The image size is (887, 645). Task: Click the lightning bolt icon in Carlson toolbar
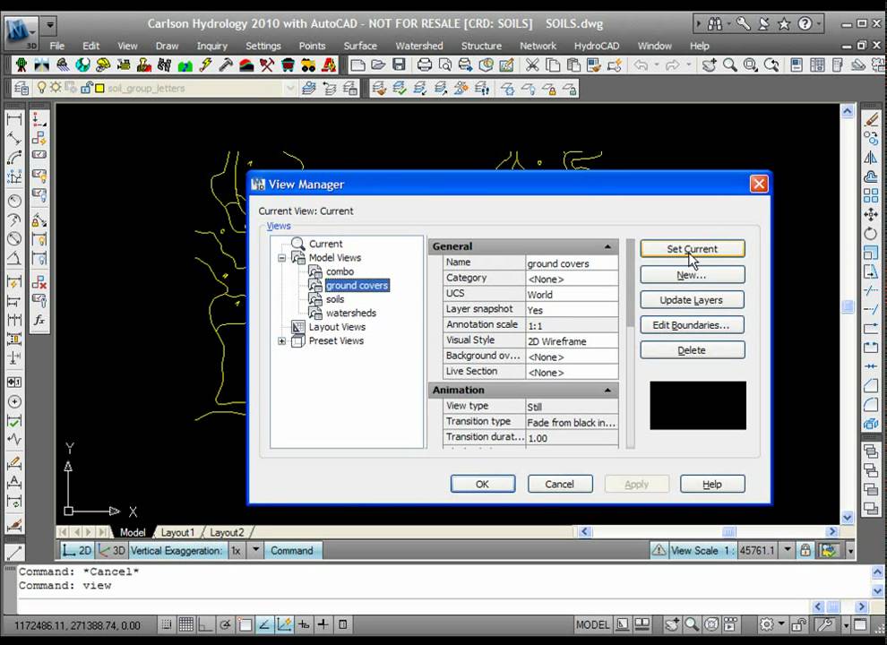coord(205,65)
